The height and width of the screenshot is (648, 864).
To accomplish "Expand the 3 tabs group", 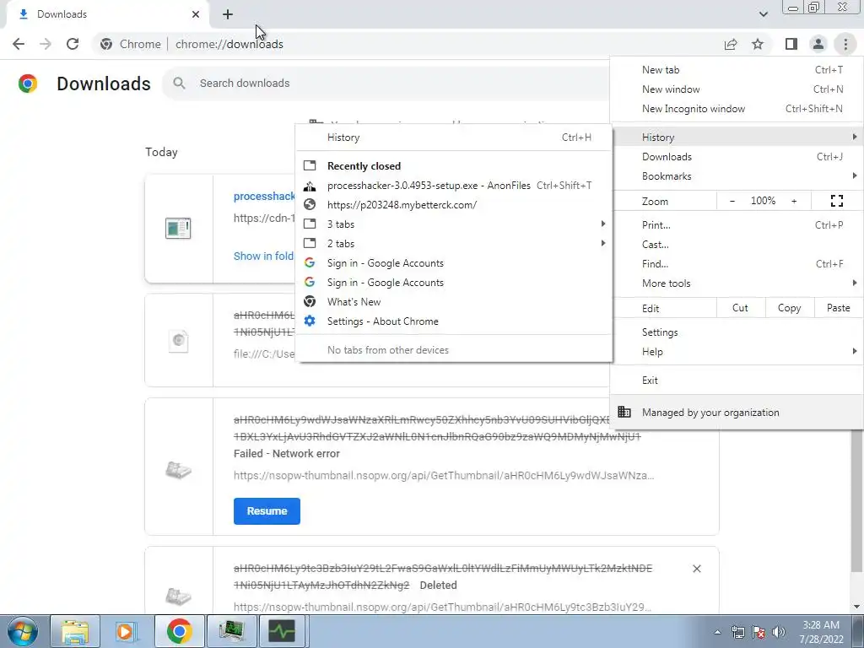I will 453,224.
